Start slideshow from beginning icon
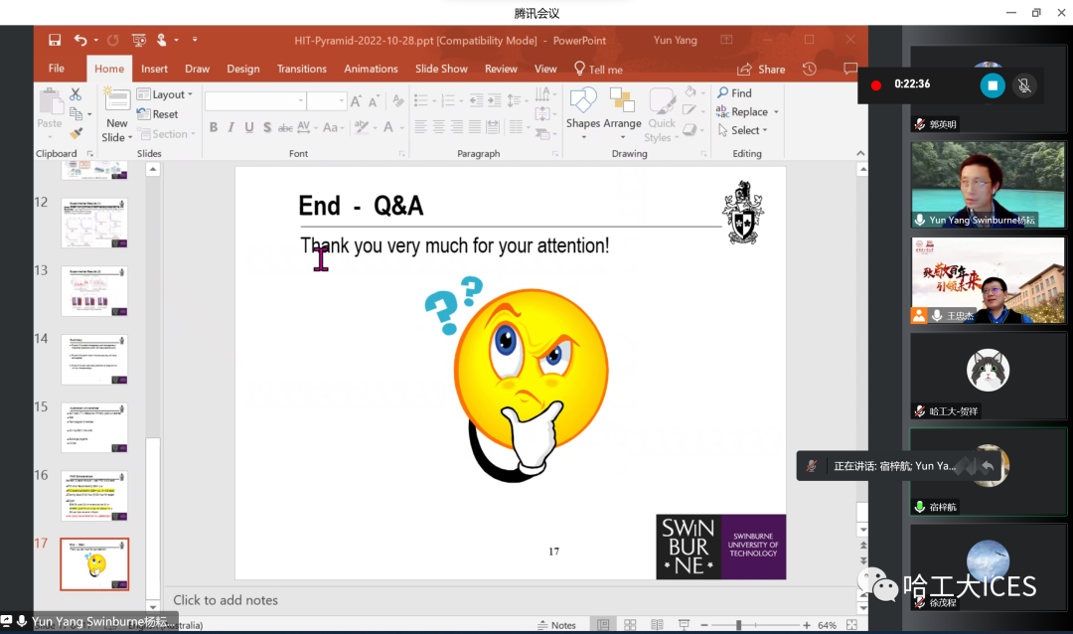 click(x=138, y=41)
